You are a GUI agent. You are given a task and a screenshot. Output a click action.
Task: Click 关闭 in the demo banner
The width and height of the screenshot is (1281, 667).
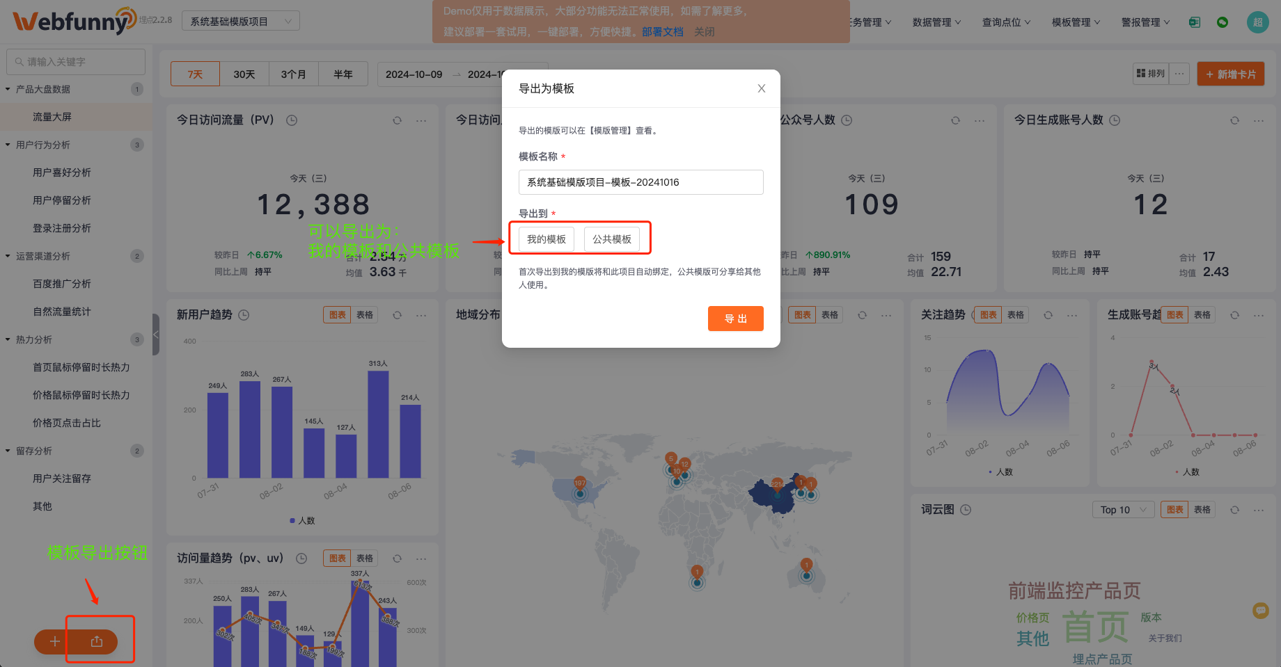704,31
